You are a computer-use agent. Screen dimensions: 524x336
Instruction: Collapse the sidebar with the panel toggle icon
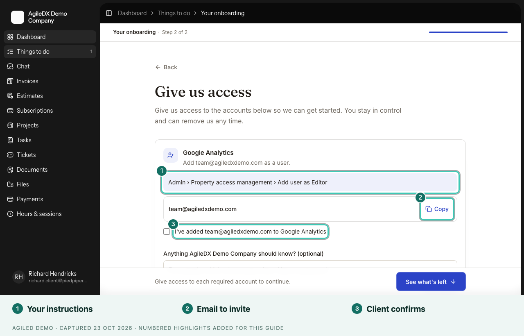tap(109, 13)
